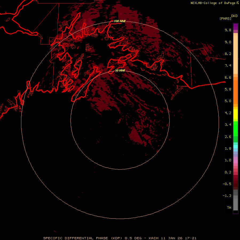Click the orange segment of the color bar
This screenshot has height=240, width=240.
pos(235,92)
